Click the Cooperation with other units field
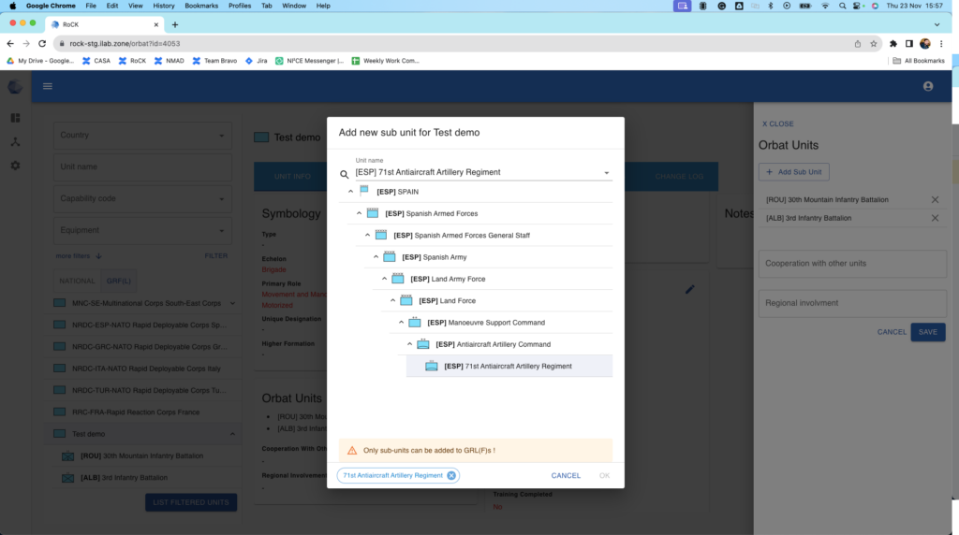This screenshot has width=959, height=535. (852, 263)
